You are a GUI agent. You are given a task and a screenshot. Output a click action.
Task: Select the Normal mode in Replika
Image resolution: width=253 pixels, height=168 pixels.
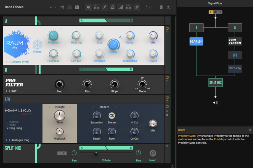coord(14,122)
